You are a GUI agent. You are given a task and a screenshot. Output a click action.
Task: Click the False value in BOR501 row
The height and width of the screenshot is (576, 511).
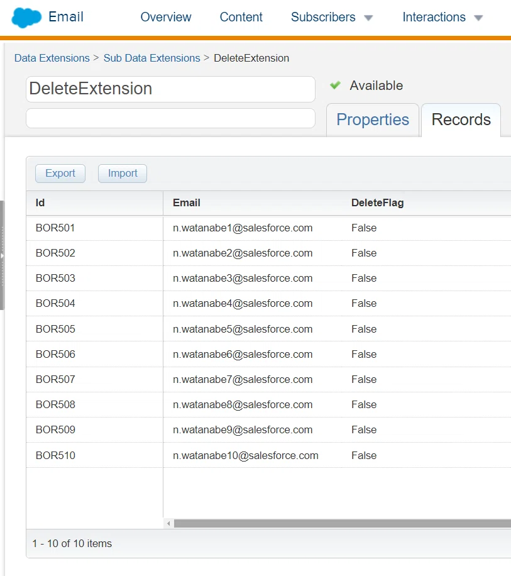point(364,228)
